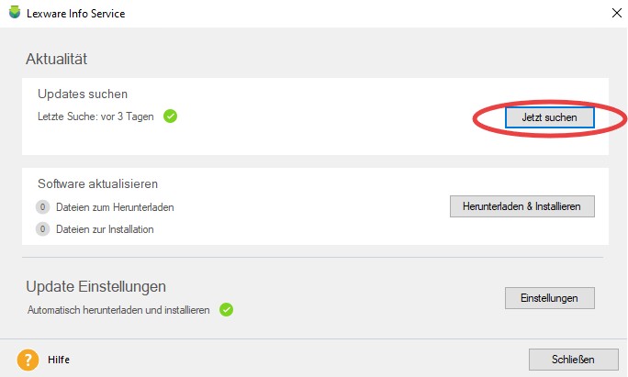Click Letzte Suche: vor 3 Tagen text
Viewport: 628px width, 377px height.
pos(95,116)
